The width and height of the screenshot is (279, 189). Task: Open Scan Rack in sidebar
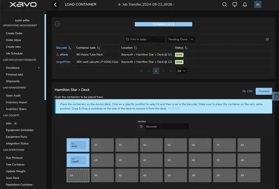13,178
